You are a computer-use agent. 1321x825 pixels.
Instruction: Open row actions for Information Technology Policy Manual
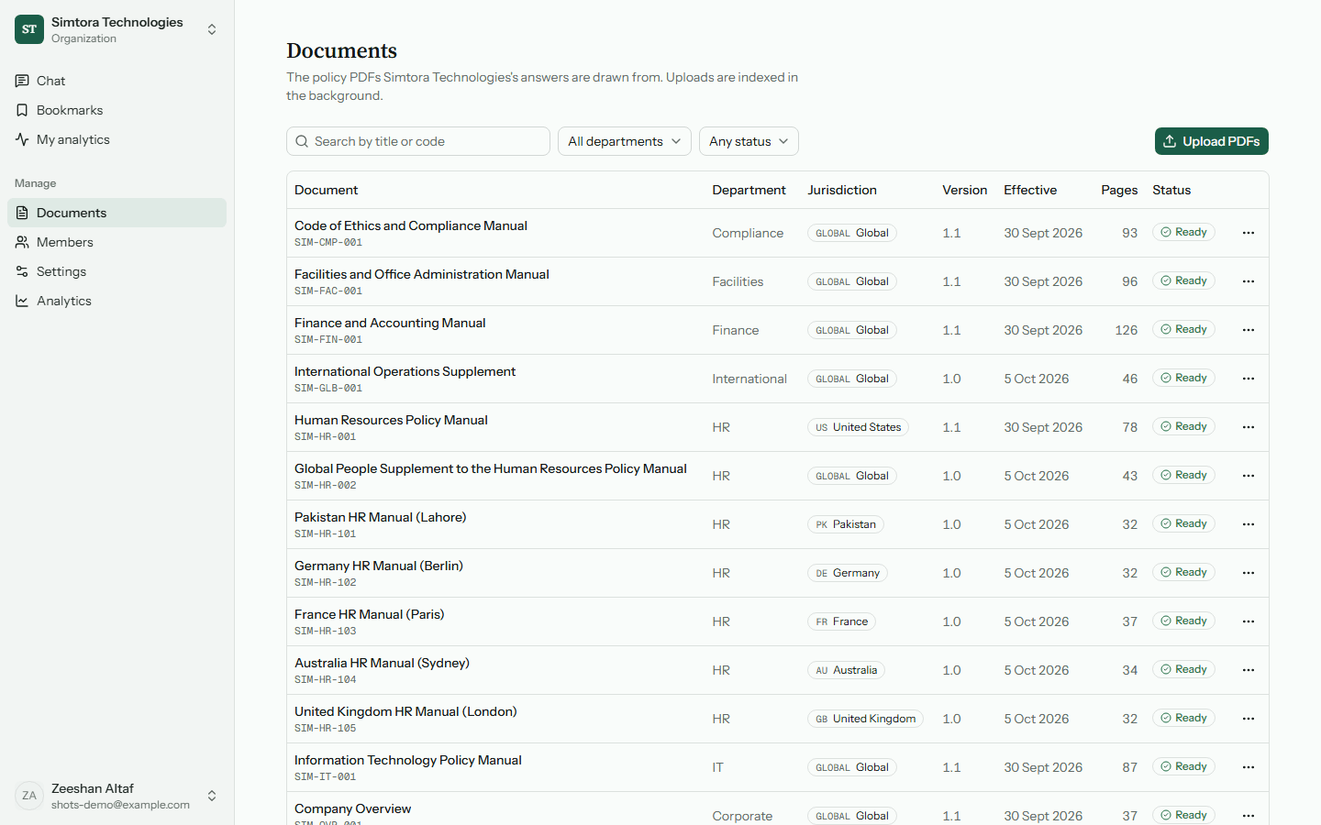1249,767
